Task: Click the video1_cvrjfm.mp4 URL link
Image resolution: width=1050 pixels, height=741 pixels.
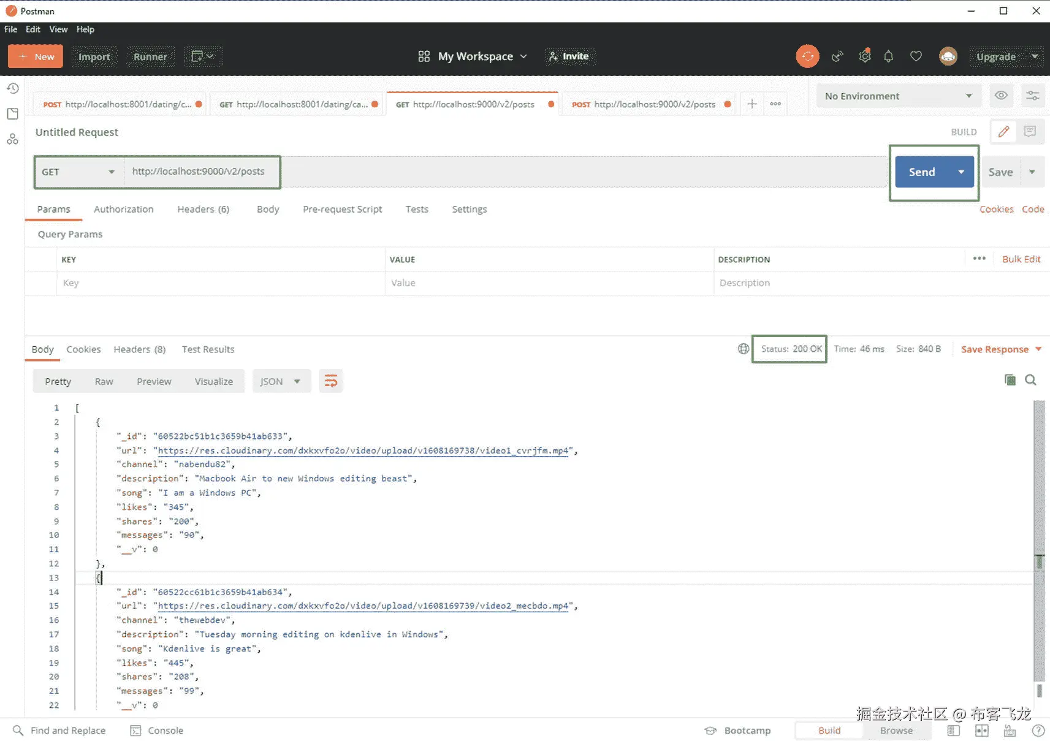Action: coord(363,450)
